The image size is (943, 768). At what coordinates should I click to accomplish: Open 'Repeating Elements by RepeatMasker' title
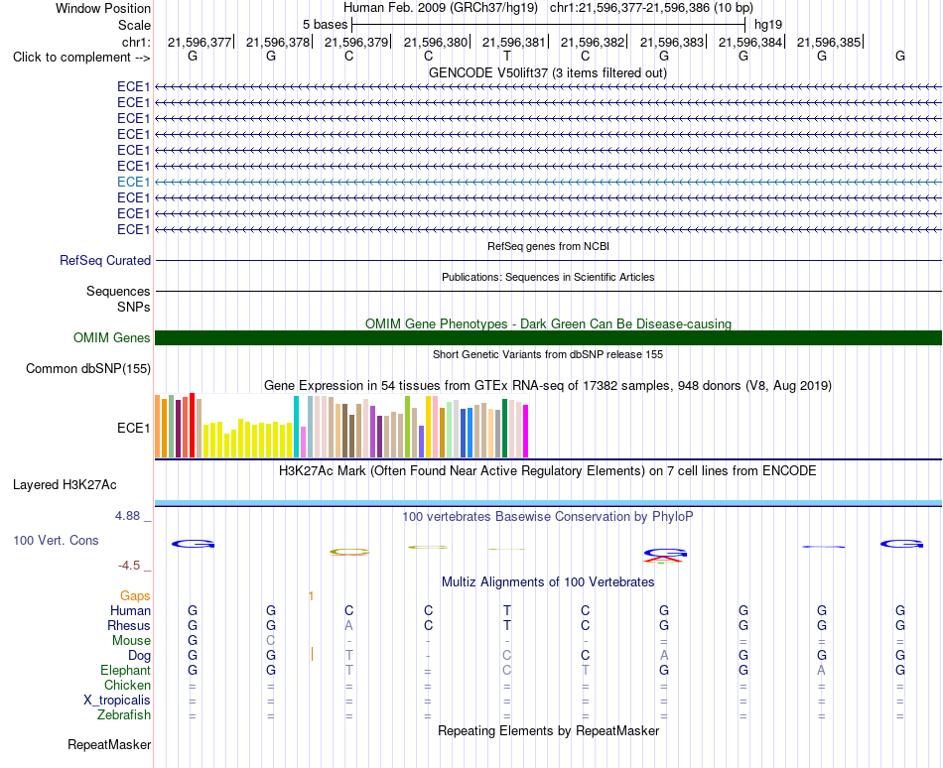point(549,730)
